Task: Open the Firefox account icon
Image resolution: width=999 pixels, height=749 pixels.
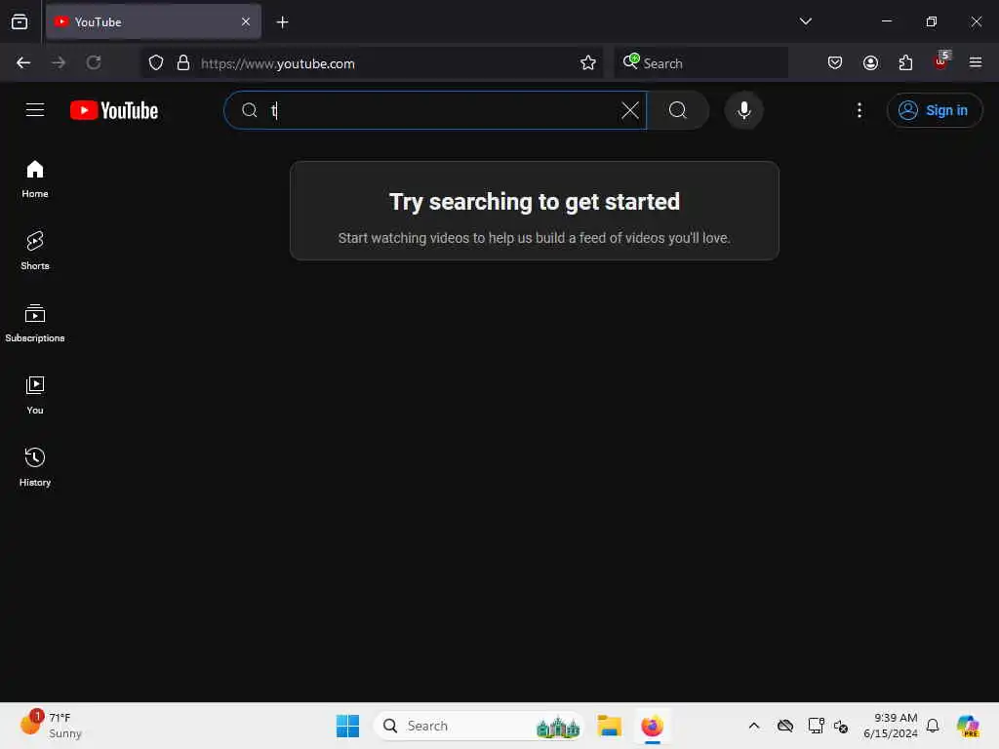Action: [870, 62]
